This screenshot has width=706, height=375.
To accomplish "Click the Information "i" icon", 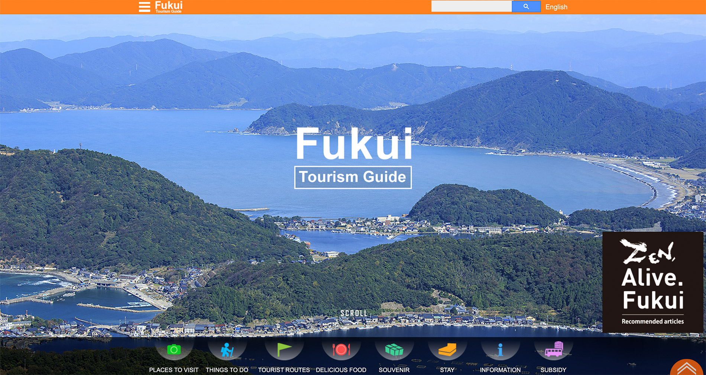I will (x=500, y=349).
